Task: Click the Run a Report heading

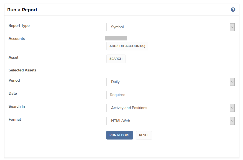Action: click(22, 9)
